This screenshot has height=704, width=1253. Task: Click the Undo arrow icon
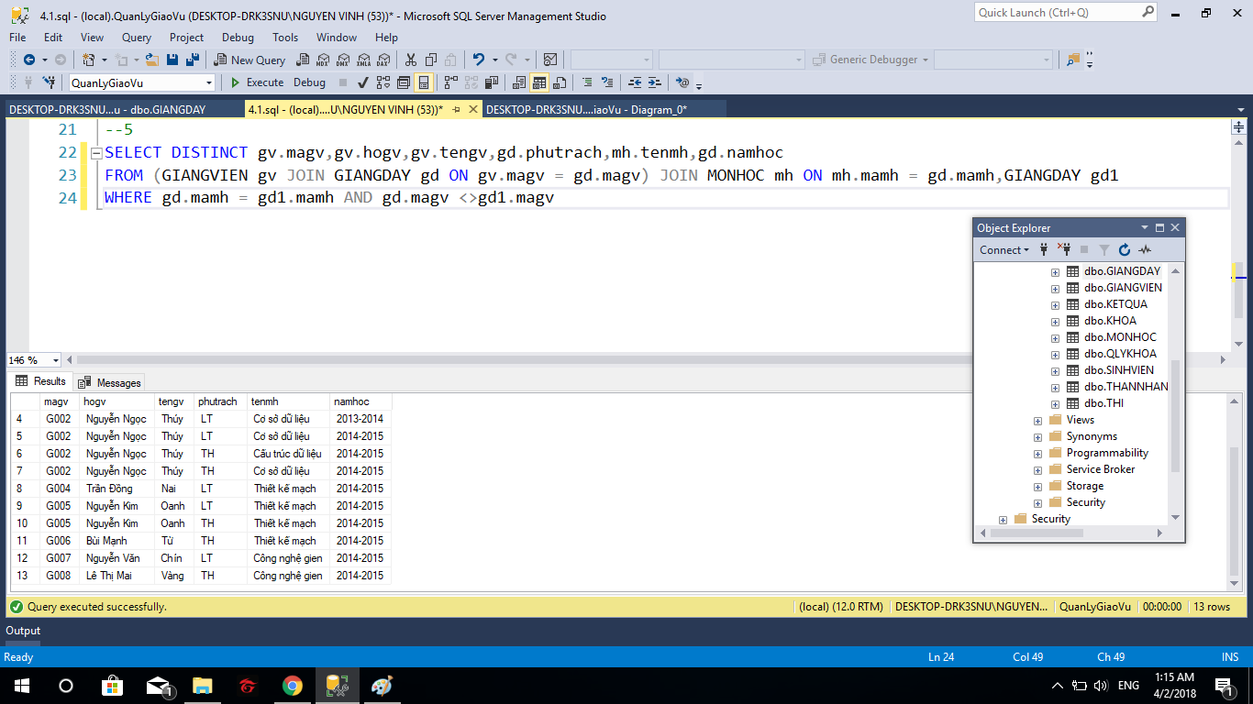click(x=478, y=60)
